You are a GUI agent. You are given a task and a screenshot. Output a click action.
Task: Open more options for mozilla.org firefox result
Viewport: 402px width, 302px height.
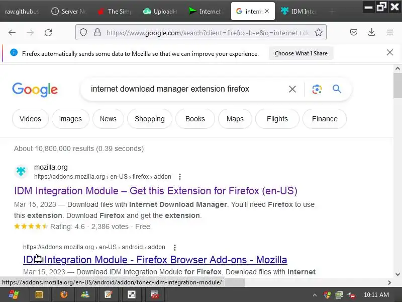coord(180,177)
